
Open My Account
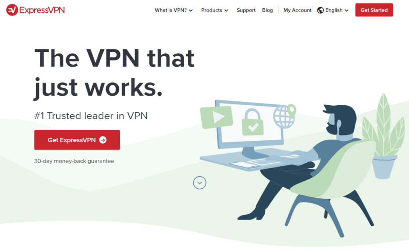(297, 10)
